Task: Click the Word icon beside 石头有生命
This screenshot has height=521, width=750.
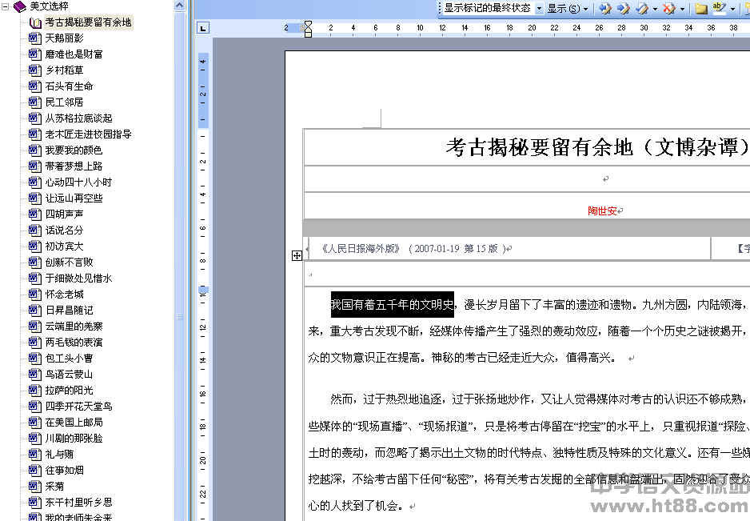Action: [35, 86]
